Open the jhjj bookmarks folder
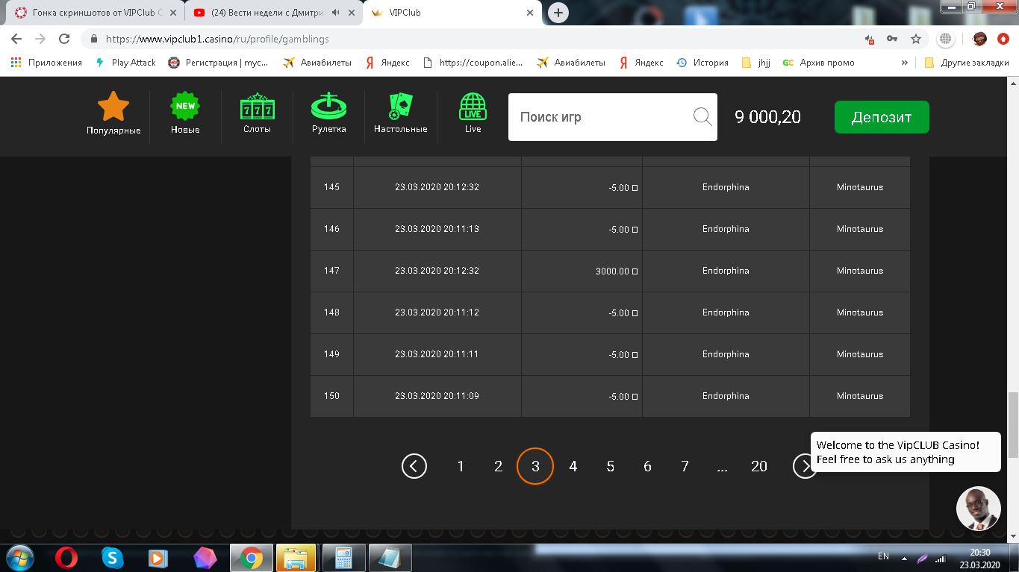 755,63
